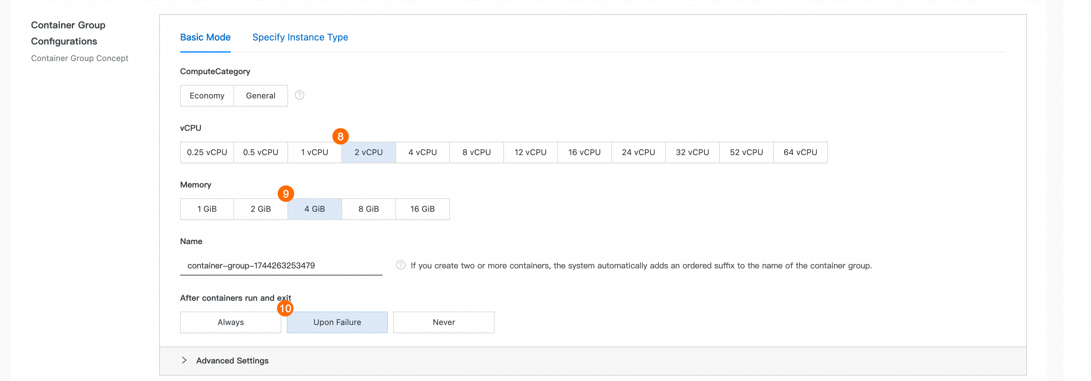
Task: Switch to Specify Instance Type tab
Action: click(x=300, y=37)
